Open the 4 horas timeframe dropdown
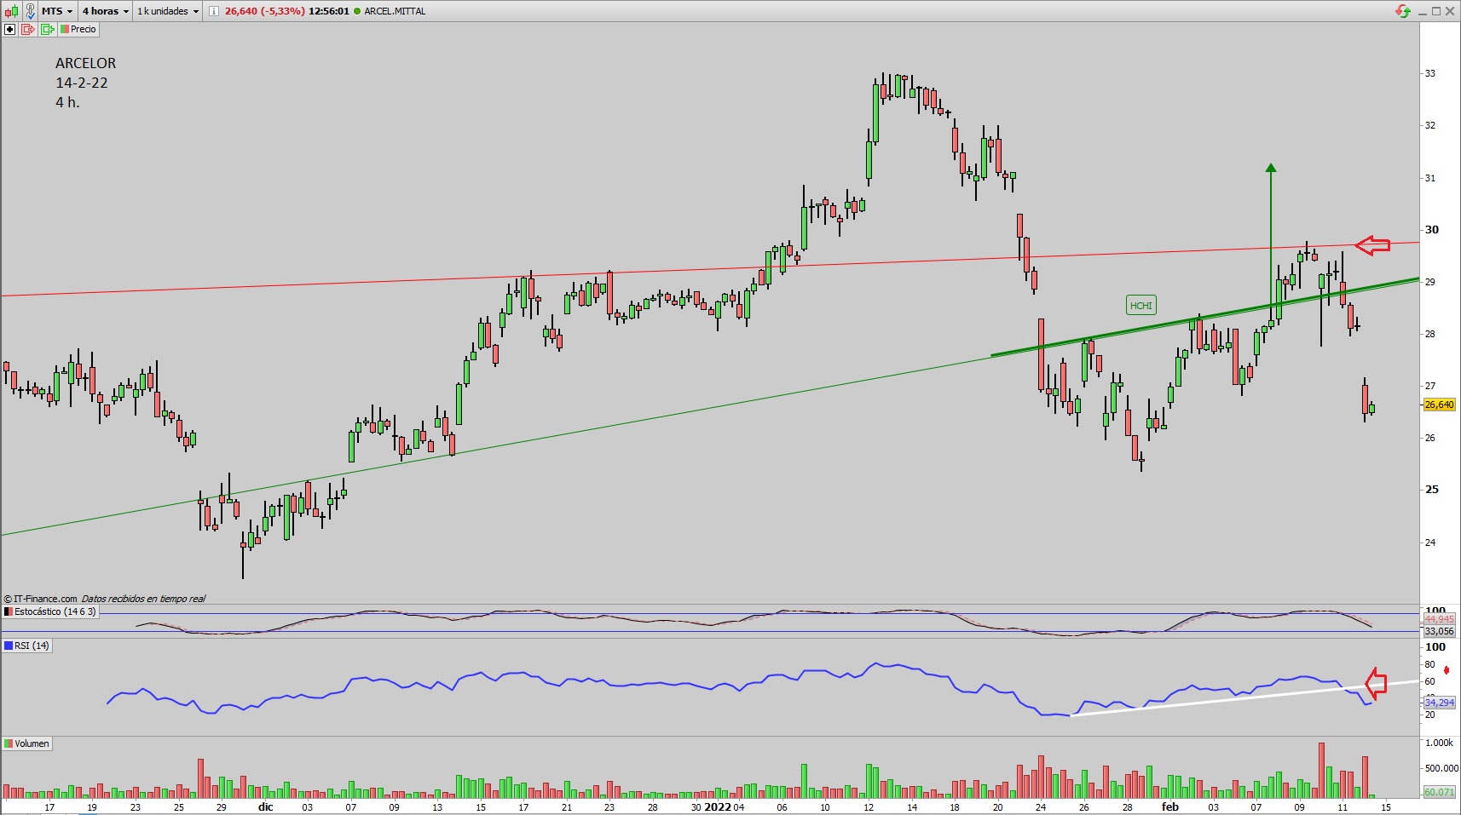Image resolution: width=1461 pixels, height=815 pixels. [106, 11]
